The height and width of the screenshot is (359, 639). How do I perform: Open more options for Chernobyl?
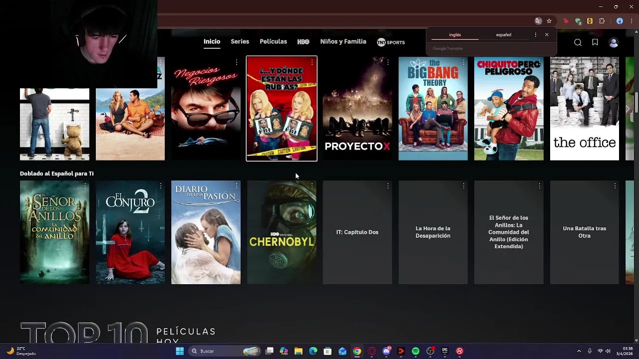[312, 186]
